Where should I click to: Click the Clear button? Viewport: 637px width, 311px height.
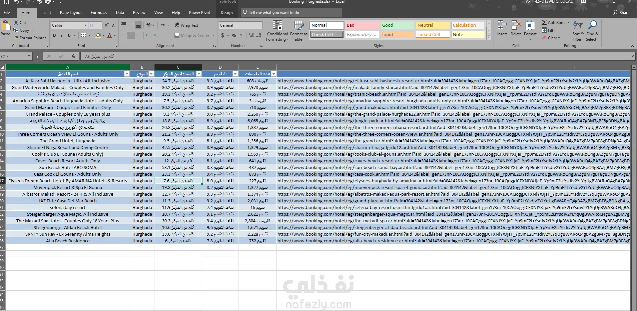[x=552, y=38]
